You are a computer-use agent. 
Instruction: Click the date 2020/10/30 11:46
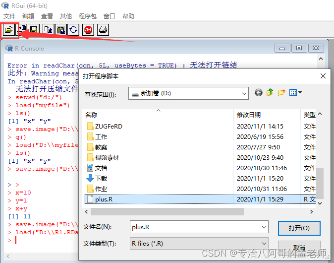pos(262,168)
